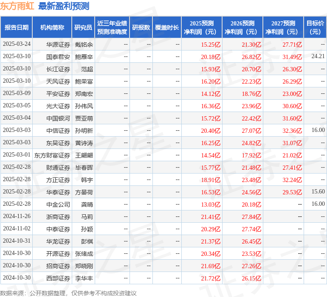Click analyst name 鲍雁辛
The height and width of the screenshot is (297, 327).
pyautogui.click(x=84, y=56)
